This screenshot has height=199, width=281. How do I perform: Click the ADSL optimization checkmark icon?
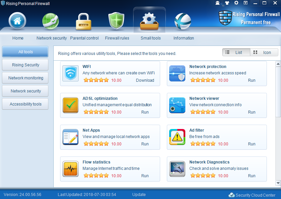tap(71, 105)
